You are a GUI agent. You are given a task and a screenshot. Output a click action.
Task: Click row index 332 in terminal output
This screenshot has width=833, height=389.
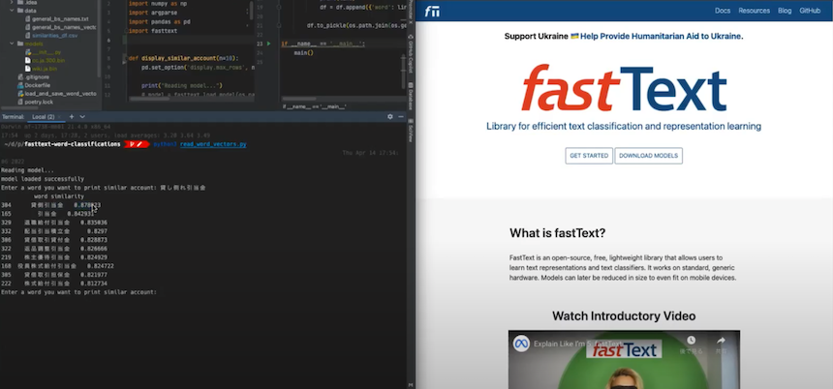point(7,231)
